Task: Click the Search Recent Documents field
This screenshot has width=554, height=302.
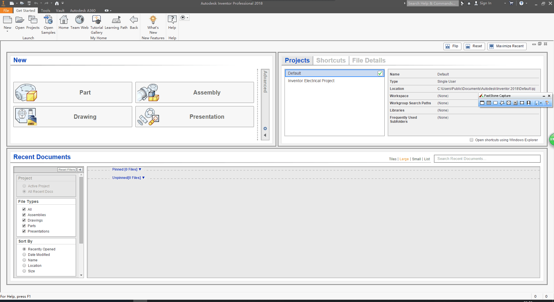Action: click(487, 159)
